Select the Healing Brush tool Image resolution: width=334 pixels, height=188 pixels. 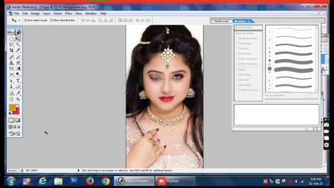(x=11, y=57)
